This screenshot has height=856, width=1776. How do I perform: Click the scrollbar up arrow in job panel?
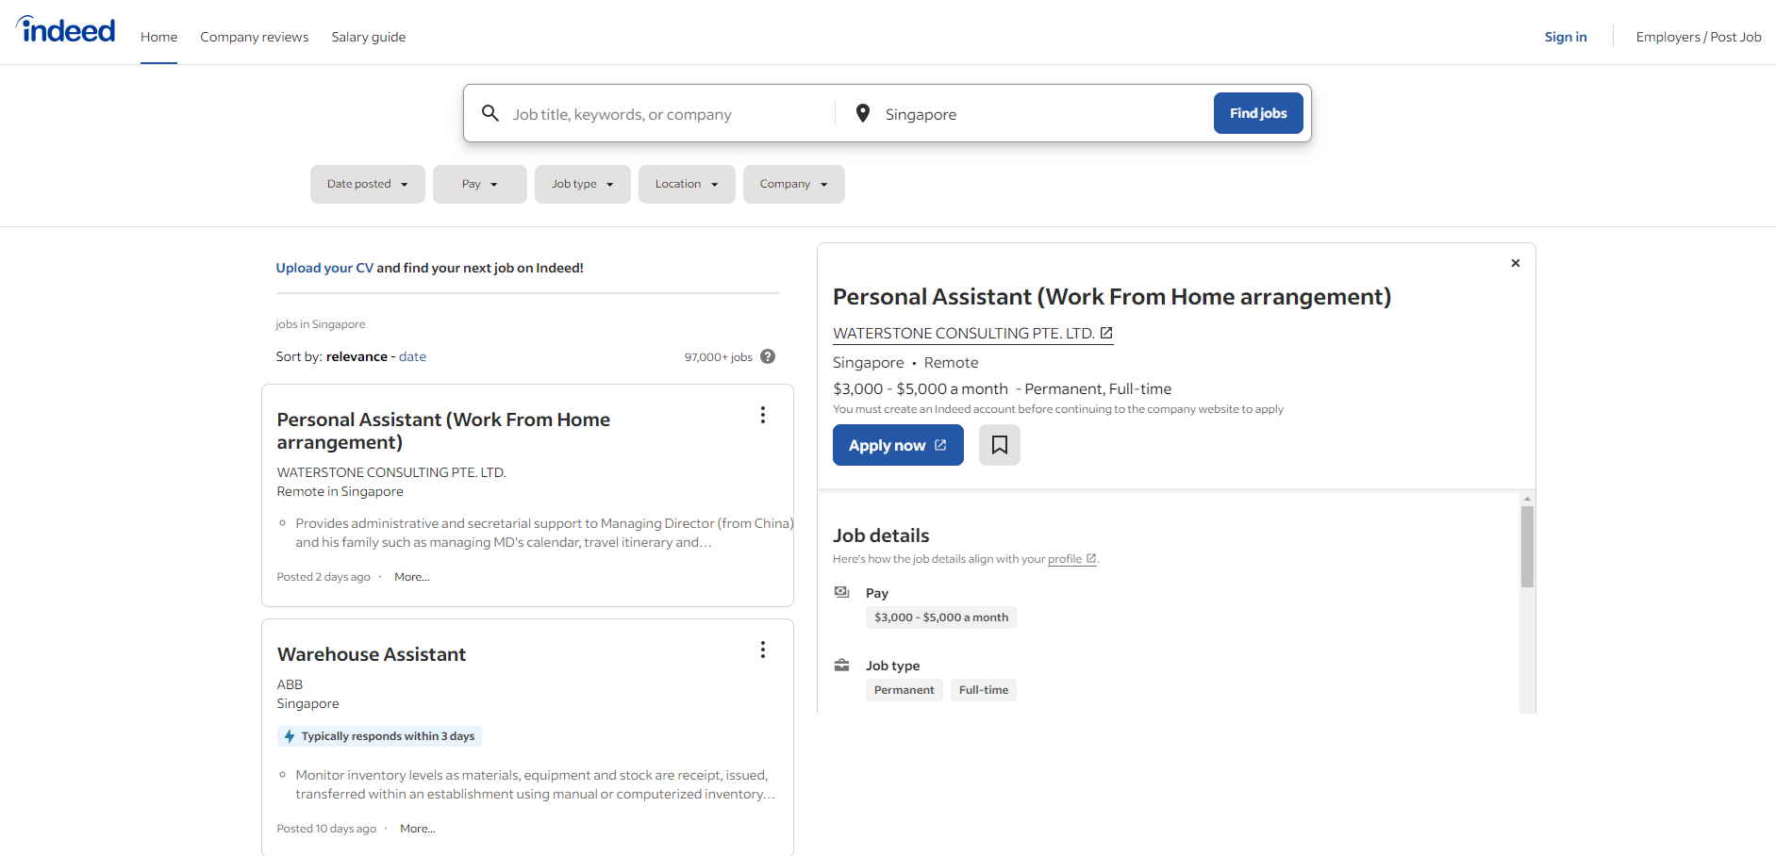pos(1527,498)
